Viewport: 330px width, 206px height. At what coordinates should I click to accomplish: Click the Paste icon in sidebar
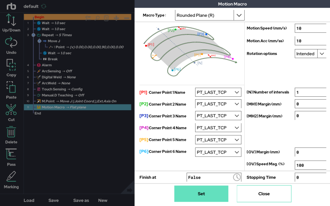tap(11, 87)
